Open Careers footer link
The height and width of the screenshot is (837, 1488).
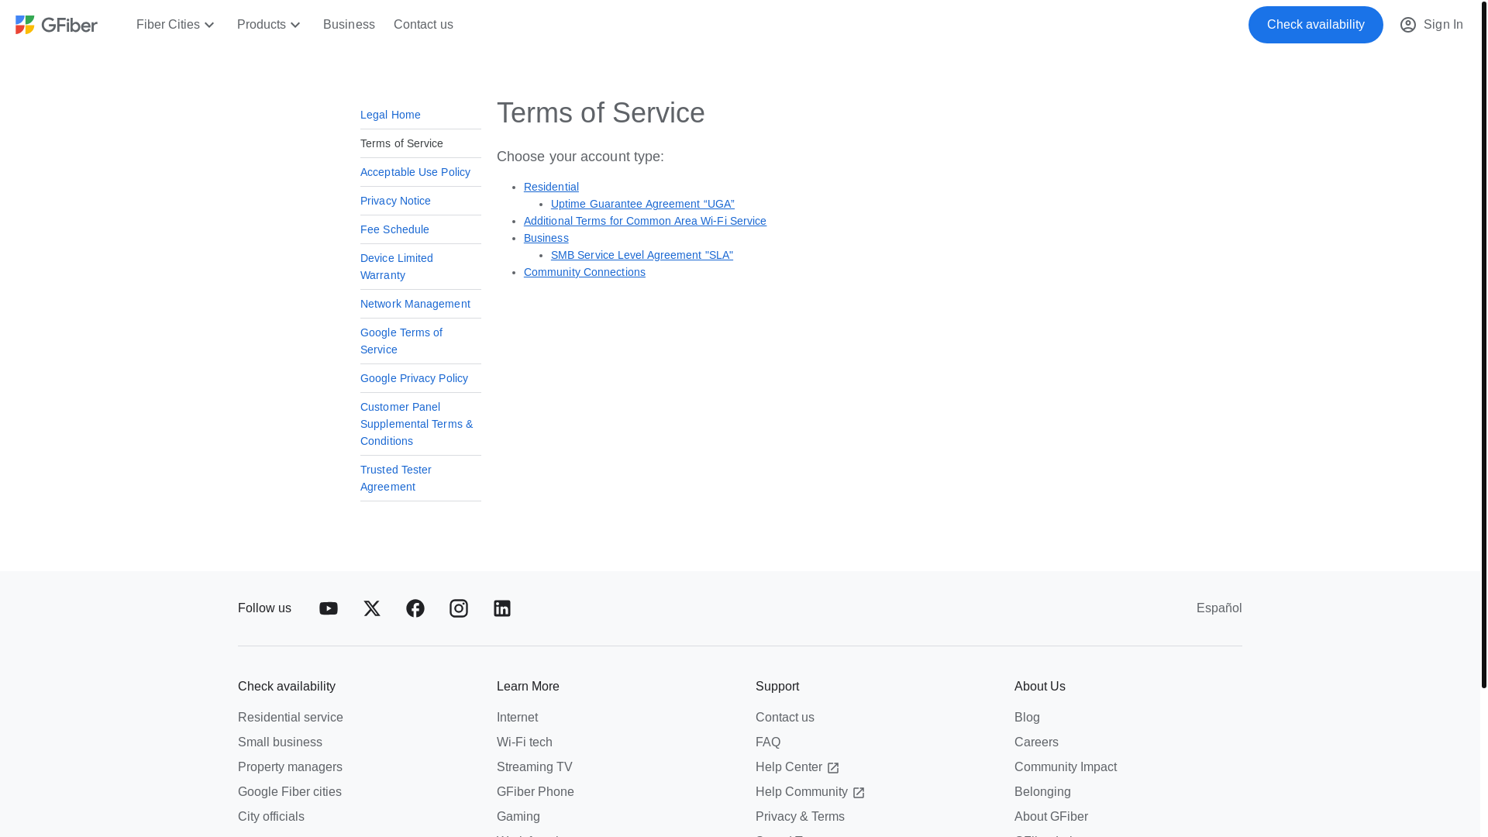coord(1036,742)
